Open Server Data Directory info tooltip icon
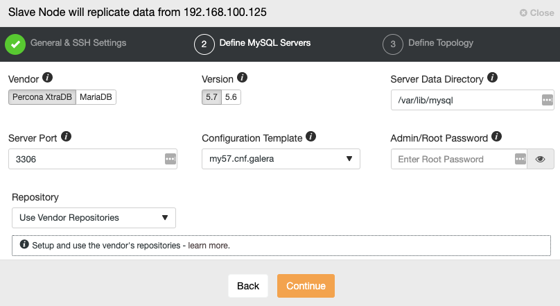The width and height of the screenshot is (560, 306). tap(493, 78)
